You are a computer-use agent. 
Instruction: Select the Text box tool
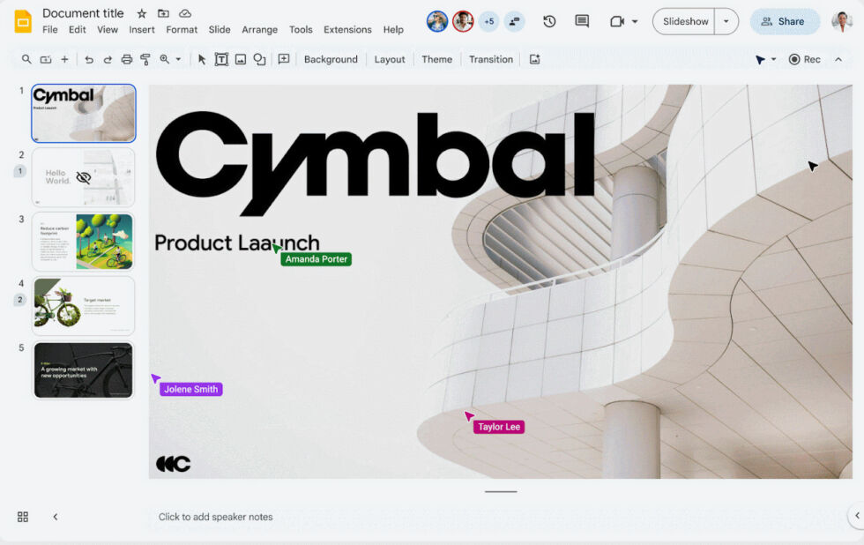click(220, 59)
